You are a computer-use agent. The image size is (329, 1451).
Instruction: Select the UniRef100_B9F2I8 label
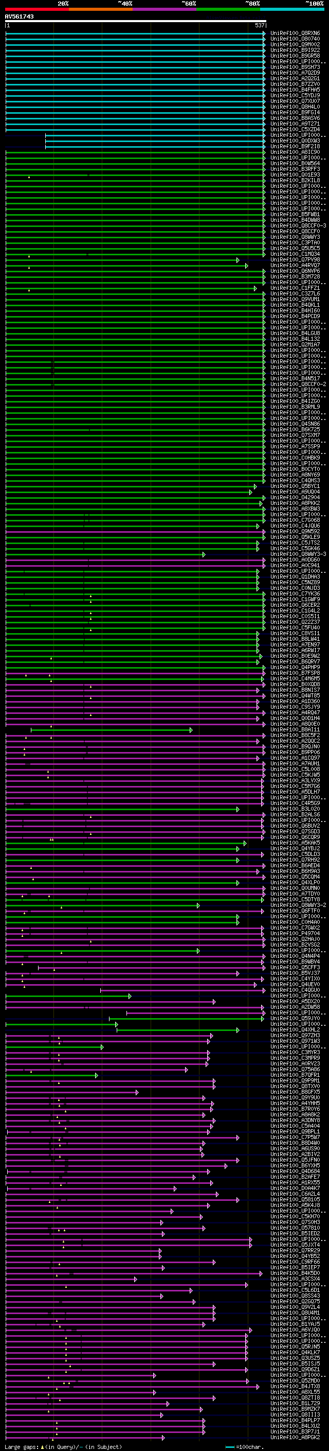[x=295, y=147]
